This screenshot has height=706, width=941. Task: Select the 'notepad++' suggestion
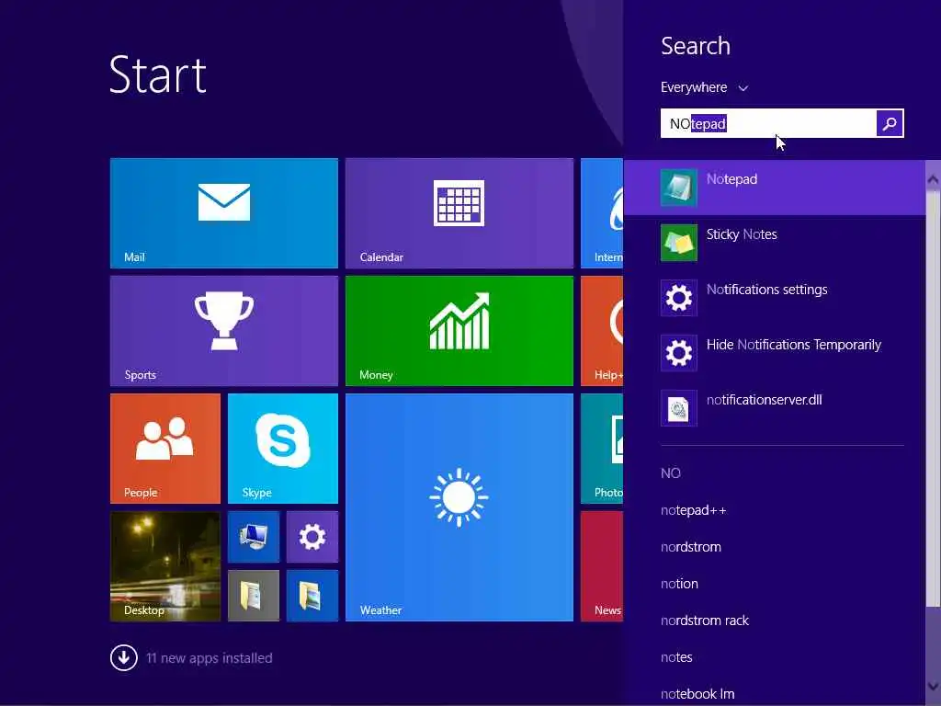693,510
